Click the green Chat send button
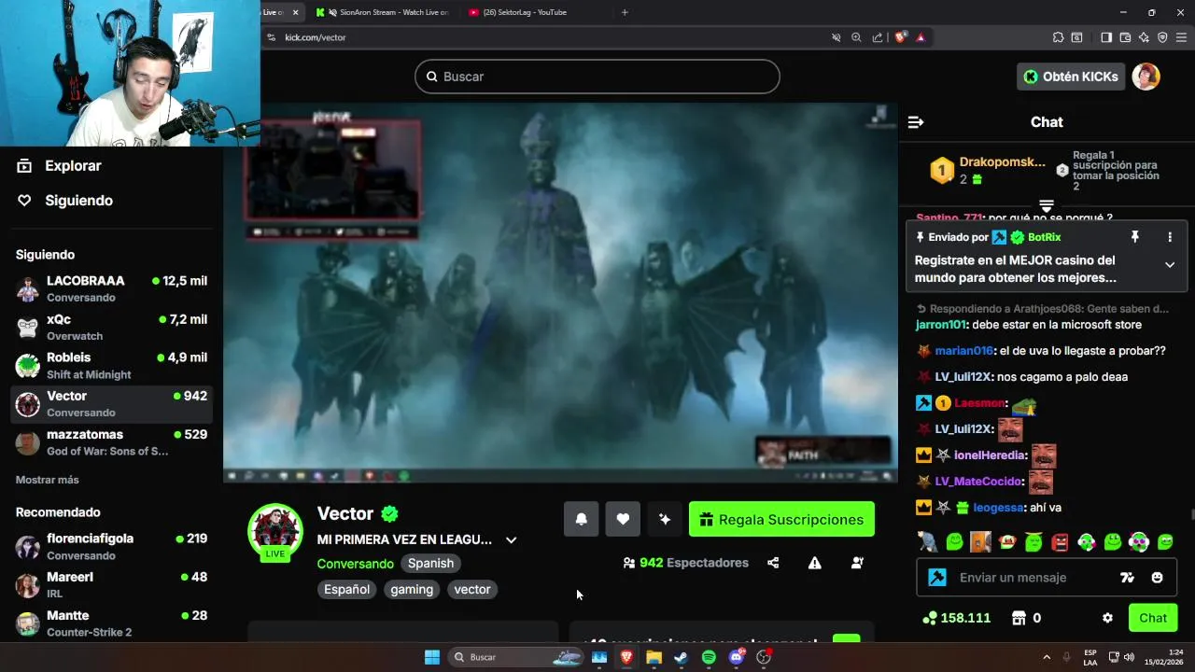This screenshot has width=1195, height=672. pos(1153,618)
